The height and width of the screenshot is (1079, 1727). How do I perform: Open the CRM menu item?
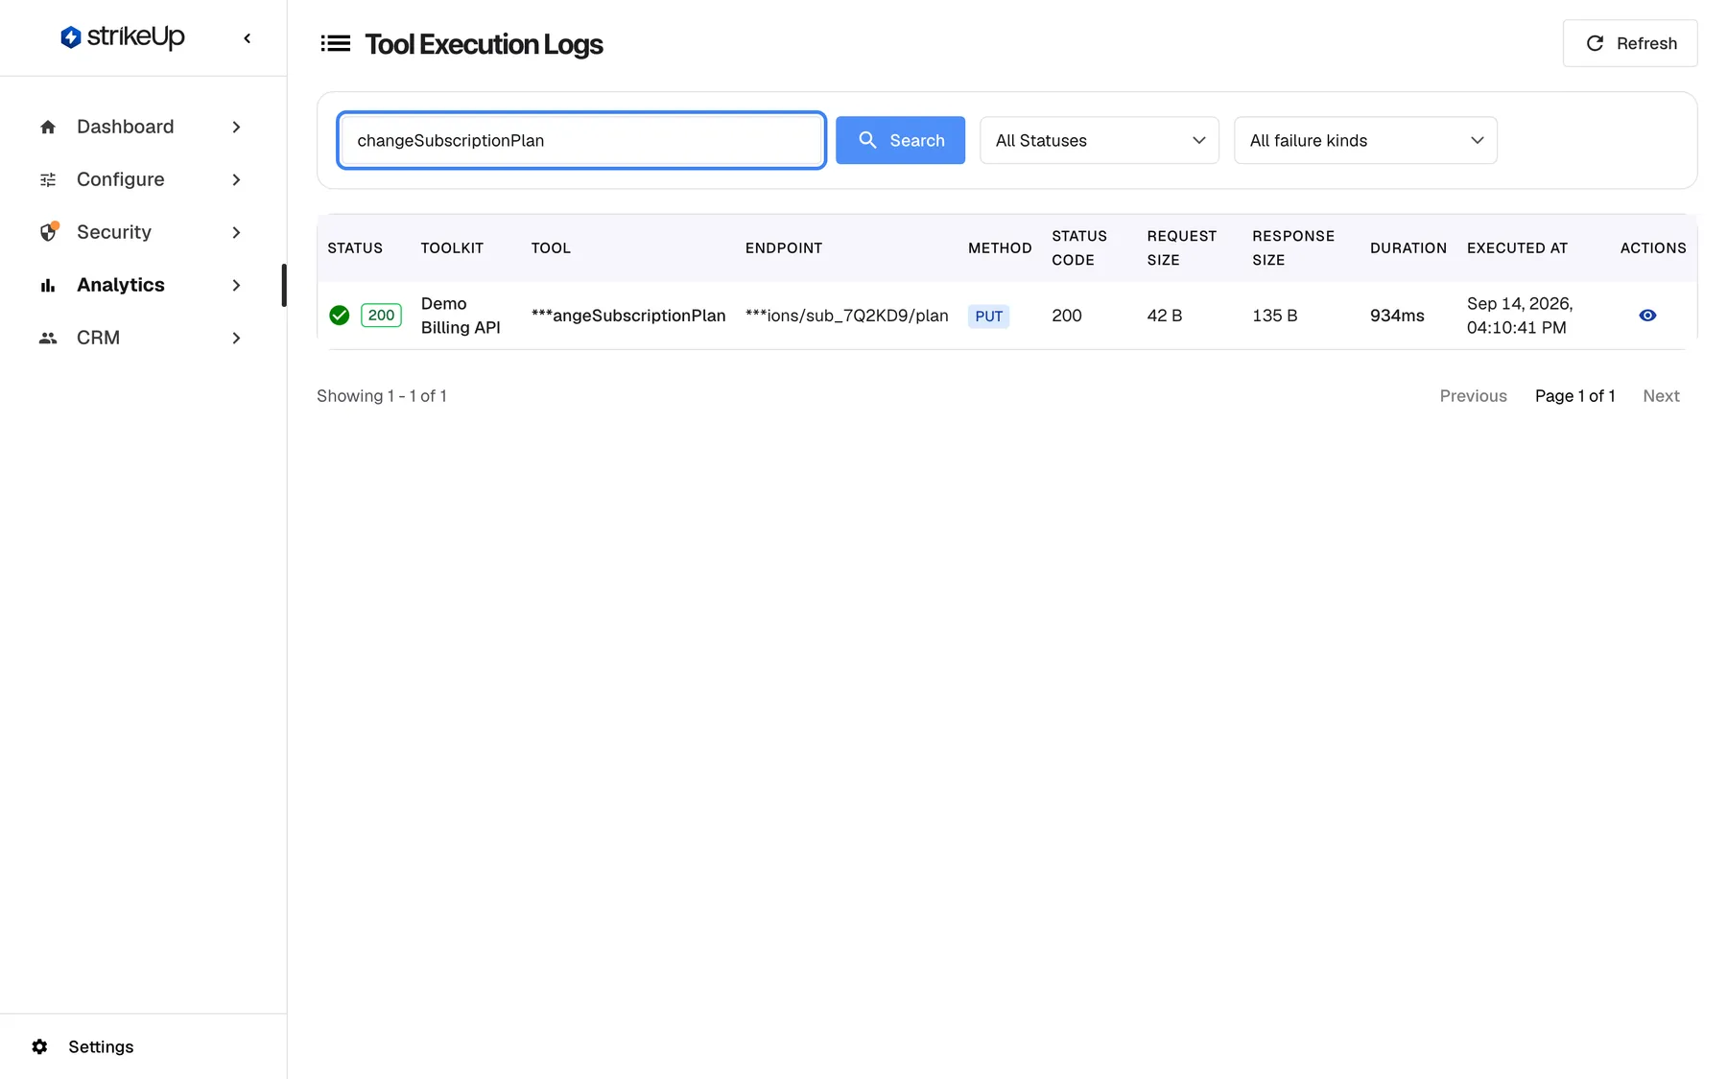pyautogui.click(x=142, y=339)
